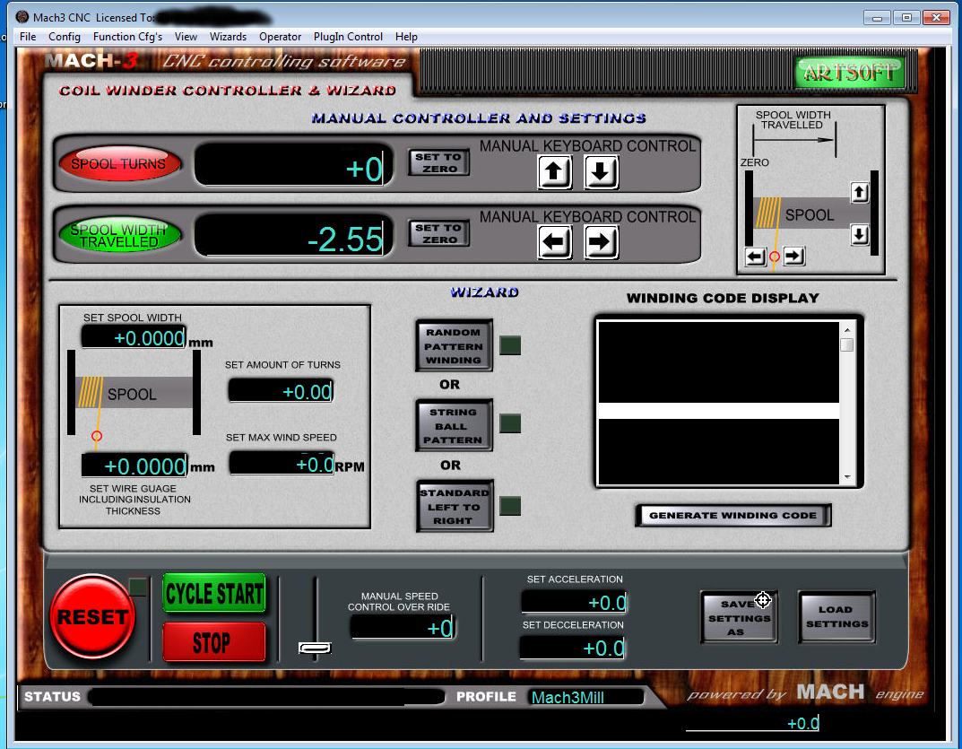
Task: Click winding code display scroll up arrow
Action: [x=846, y=329]
